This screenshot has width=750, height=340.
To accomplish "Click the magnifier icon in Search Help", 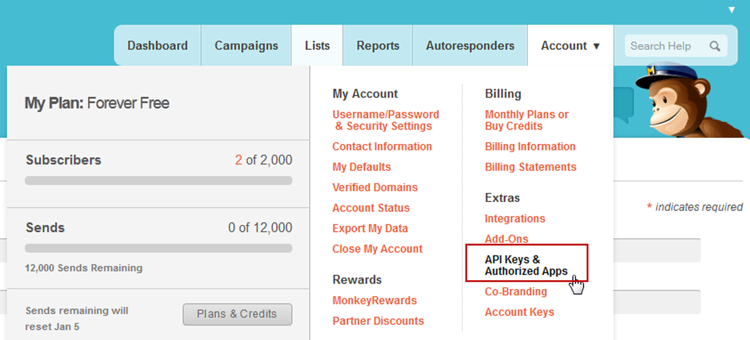I will pos(715,46).
